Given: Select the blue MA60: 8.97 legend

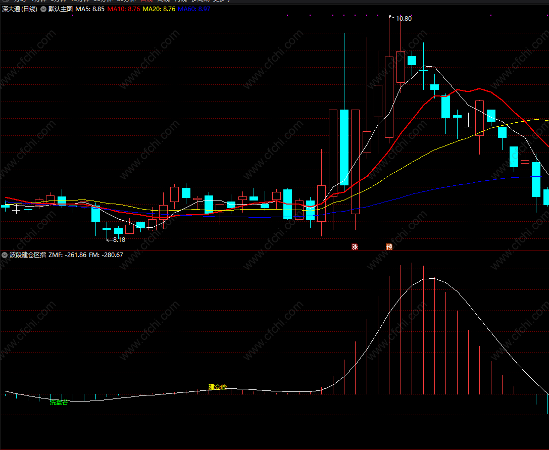Looking at the screenshot, I should (x=194, y=9).
